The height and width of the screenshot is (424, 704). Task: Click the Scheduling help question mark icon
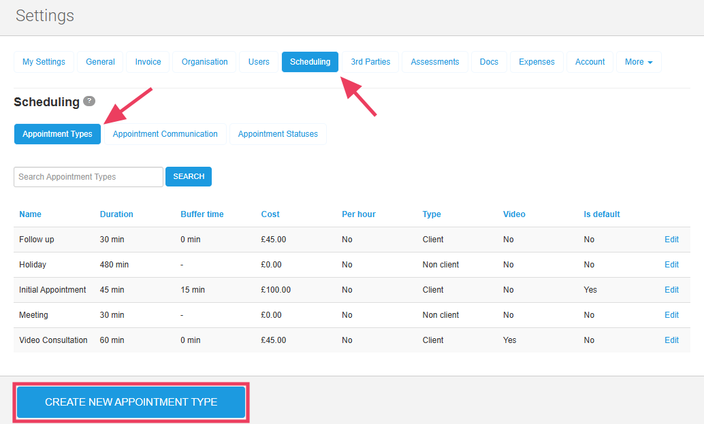(89, 101)
